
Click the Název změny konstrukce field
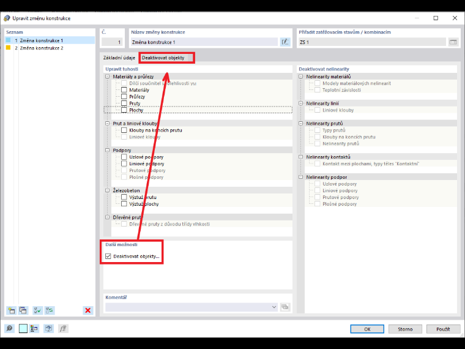tap(204, 42)
